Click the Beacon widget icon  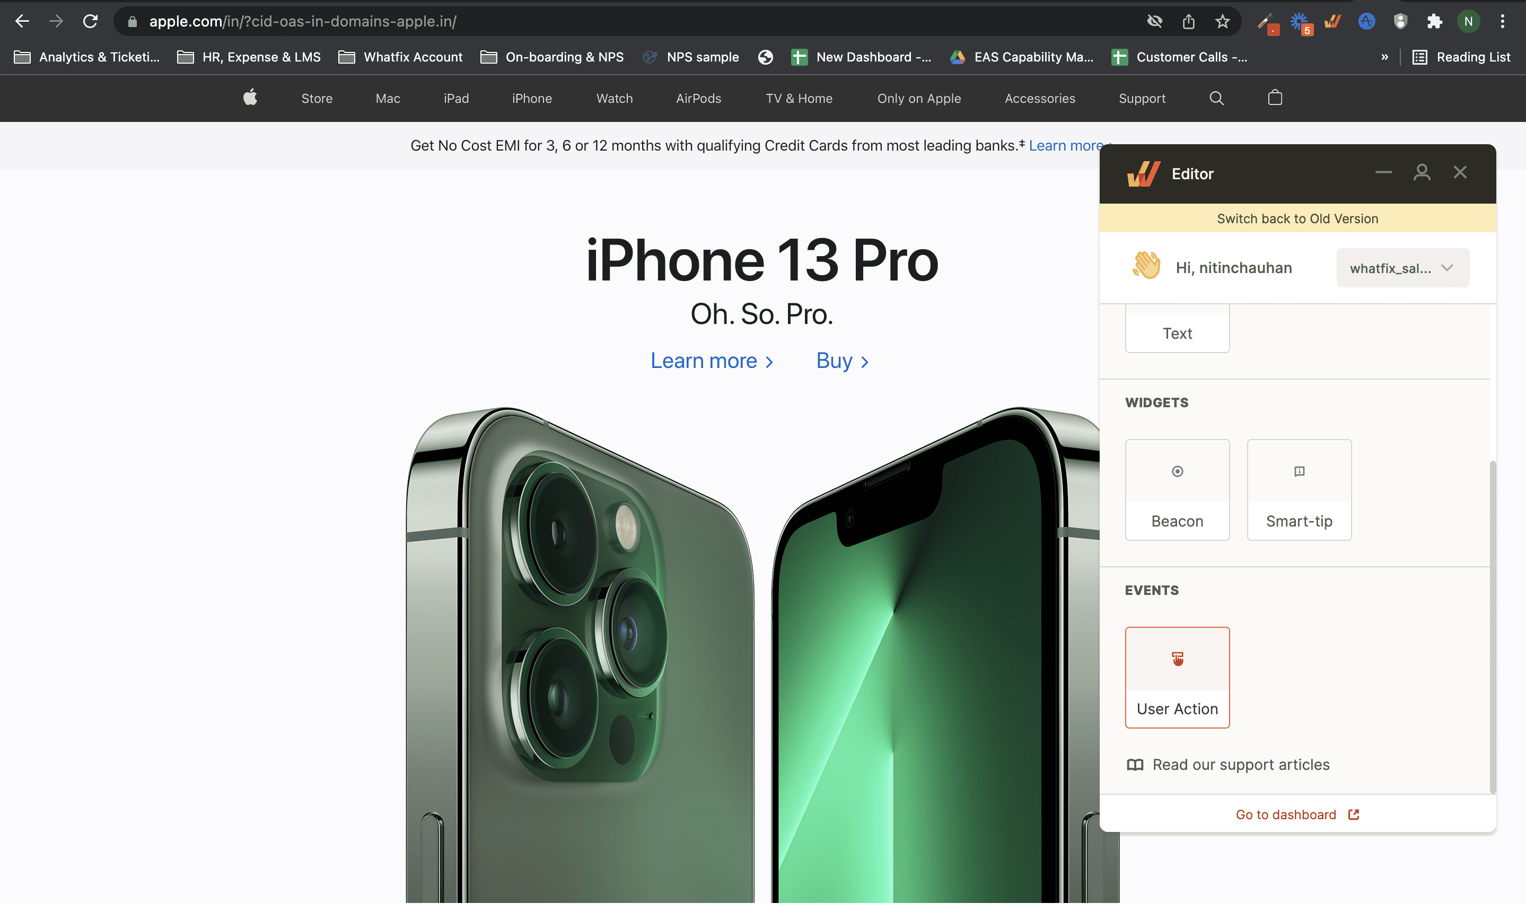click(x=1177, y=471)
